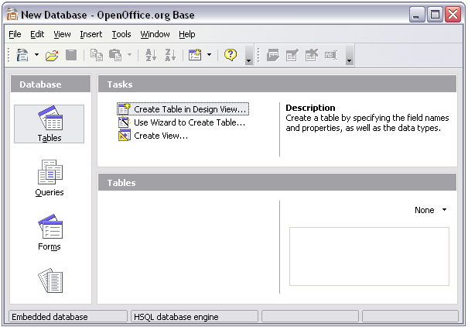
Task: Expand the Form icon dropdown arrow
Action: tap(209, 55)
